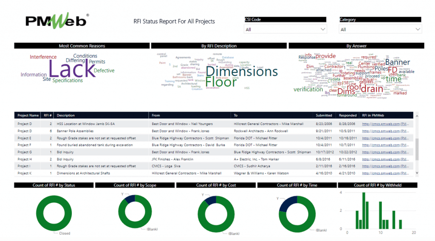Image resolution: width=435 pixels, height=241 pixels.
Task: Click 'Dimensions at Architectural Shafts' description cell
Action: click(x=83, y=173)
